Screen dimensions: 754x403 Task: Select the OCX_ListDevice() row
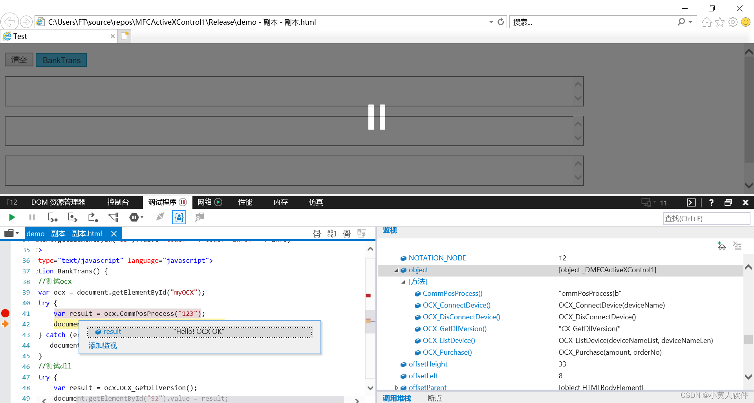coord(560,341)
